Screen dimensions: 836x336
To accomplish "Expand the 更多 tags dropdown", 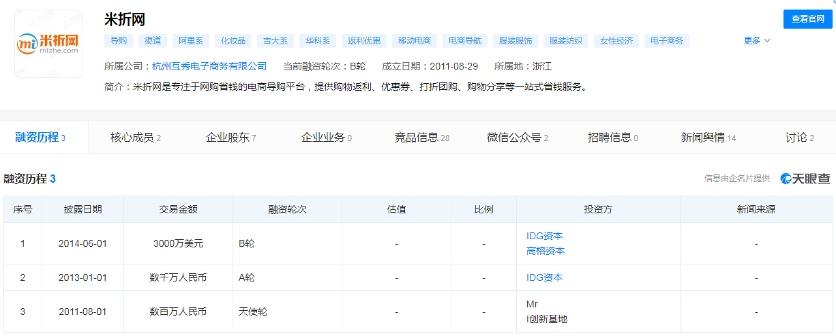I will [x=756, y=41].
